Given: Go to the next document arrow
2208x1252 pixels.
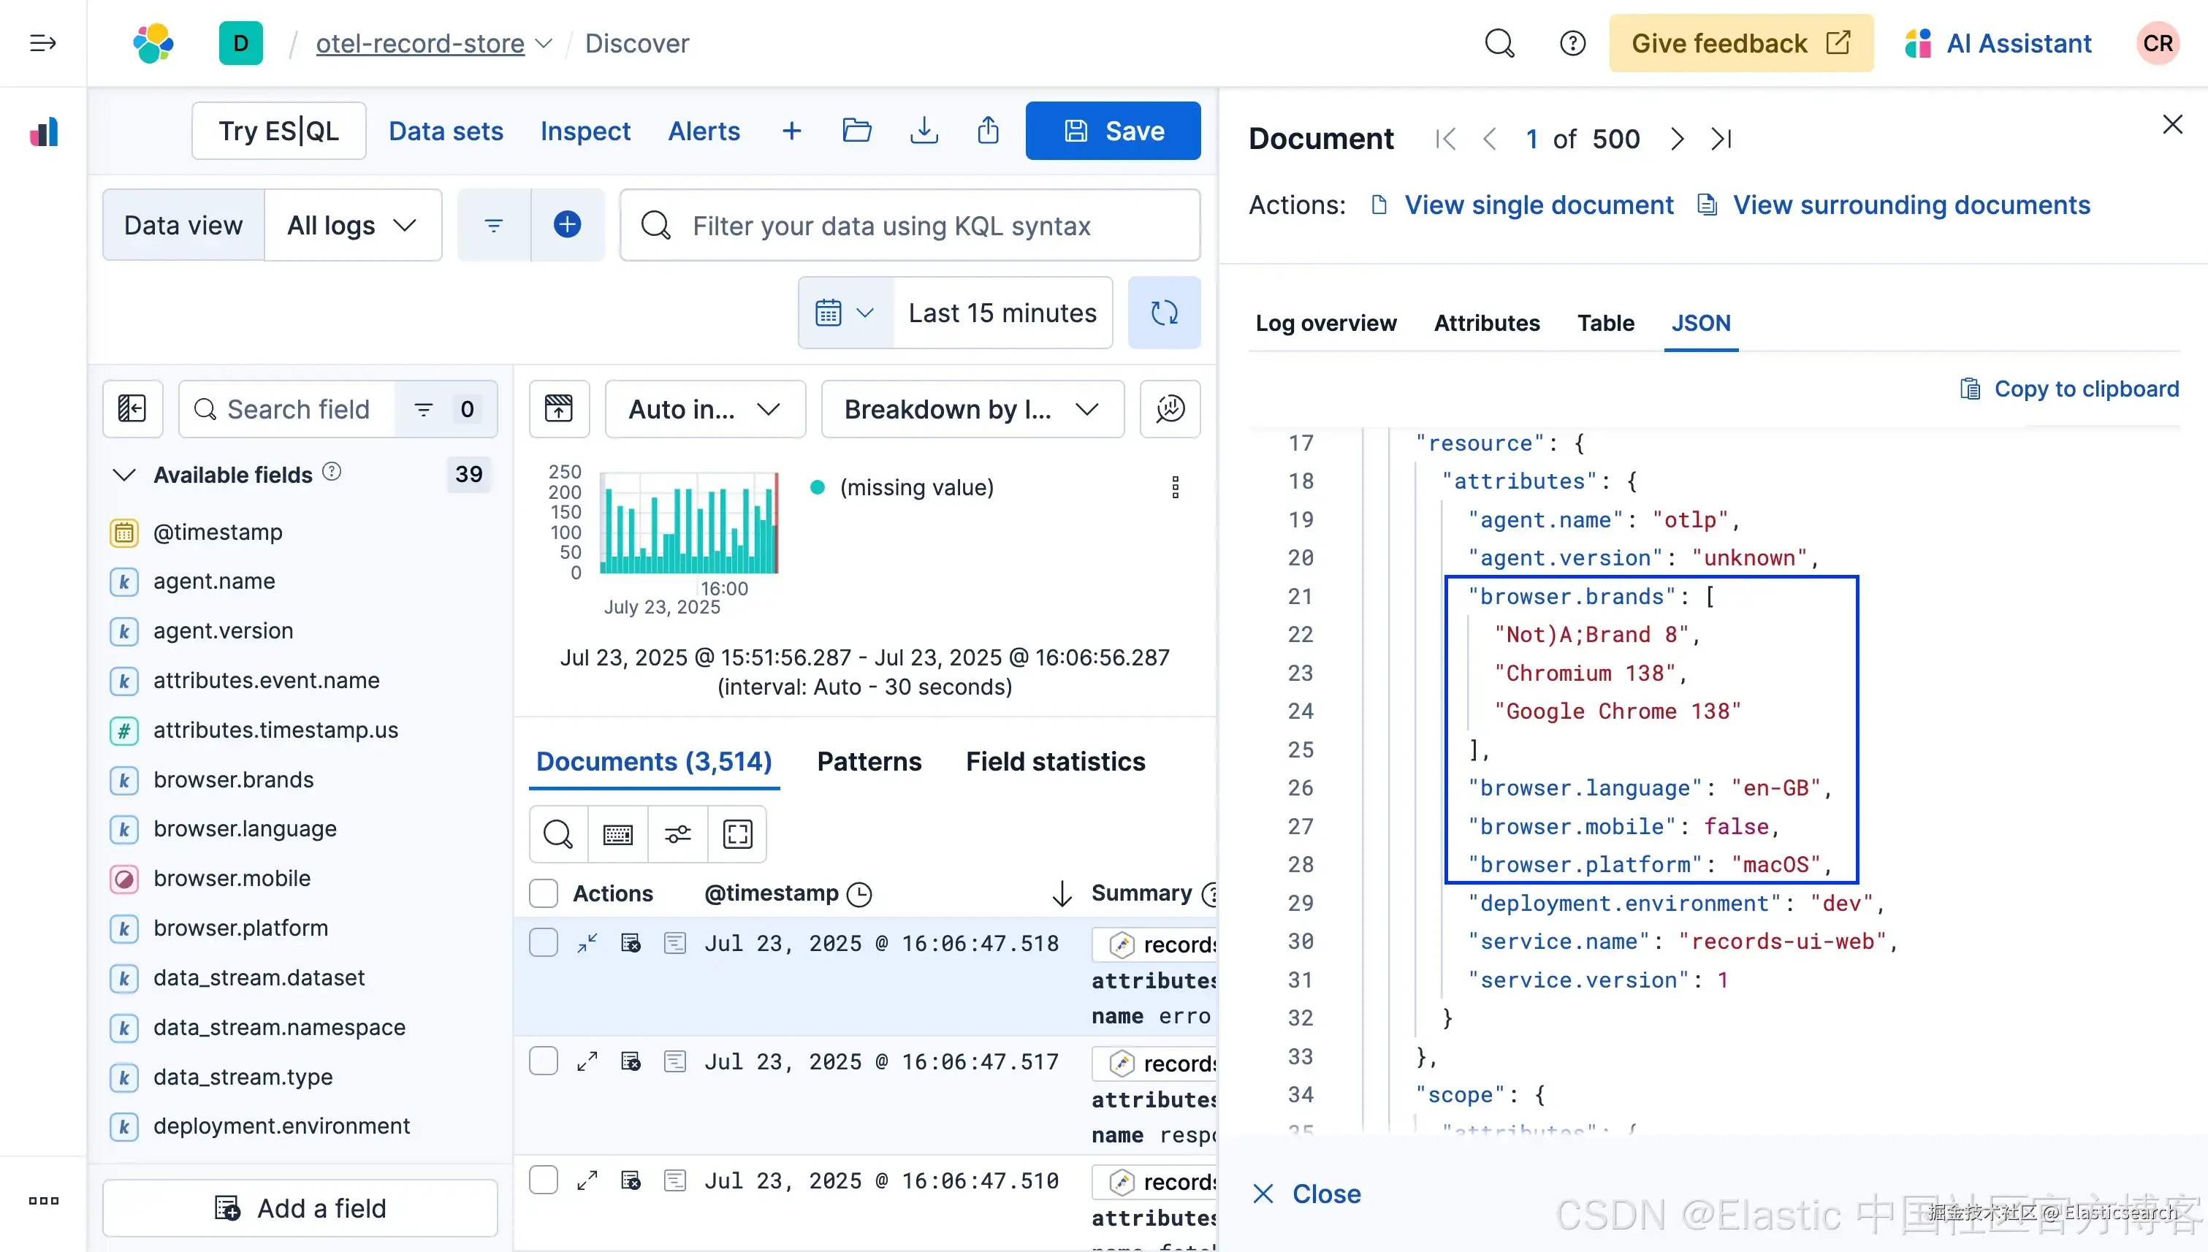Looking at the screenshot, I should (1676, 139).
